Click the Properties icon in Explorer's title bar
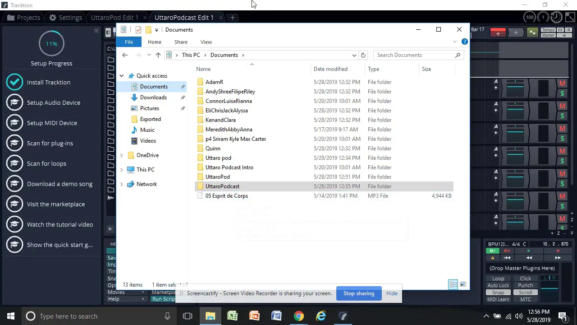This screenshot has height=325, width=577. click(x=138, y=30)
